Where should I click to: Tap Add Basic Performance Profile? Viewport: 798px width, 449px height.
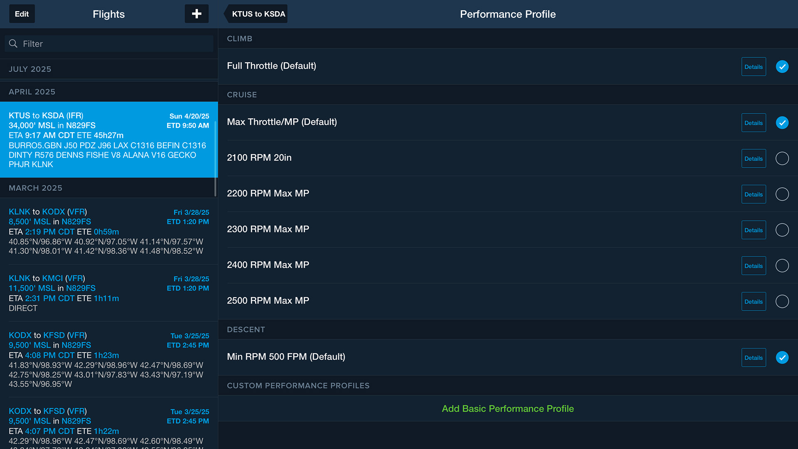pos(507,409)
